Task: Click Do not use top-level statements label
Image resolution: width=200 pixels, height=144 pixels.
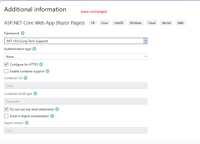Action: pos(32,109)
